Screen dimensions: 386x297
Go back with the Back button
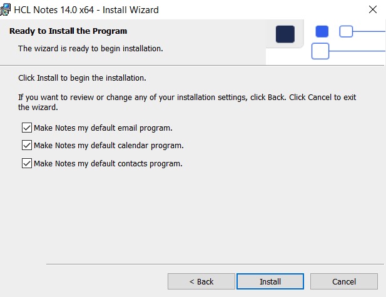tap(201, 281)
